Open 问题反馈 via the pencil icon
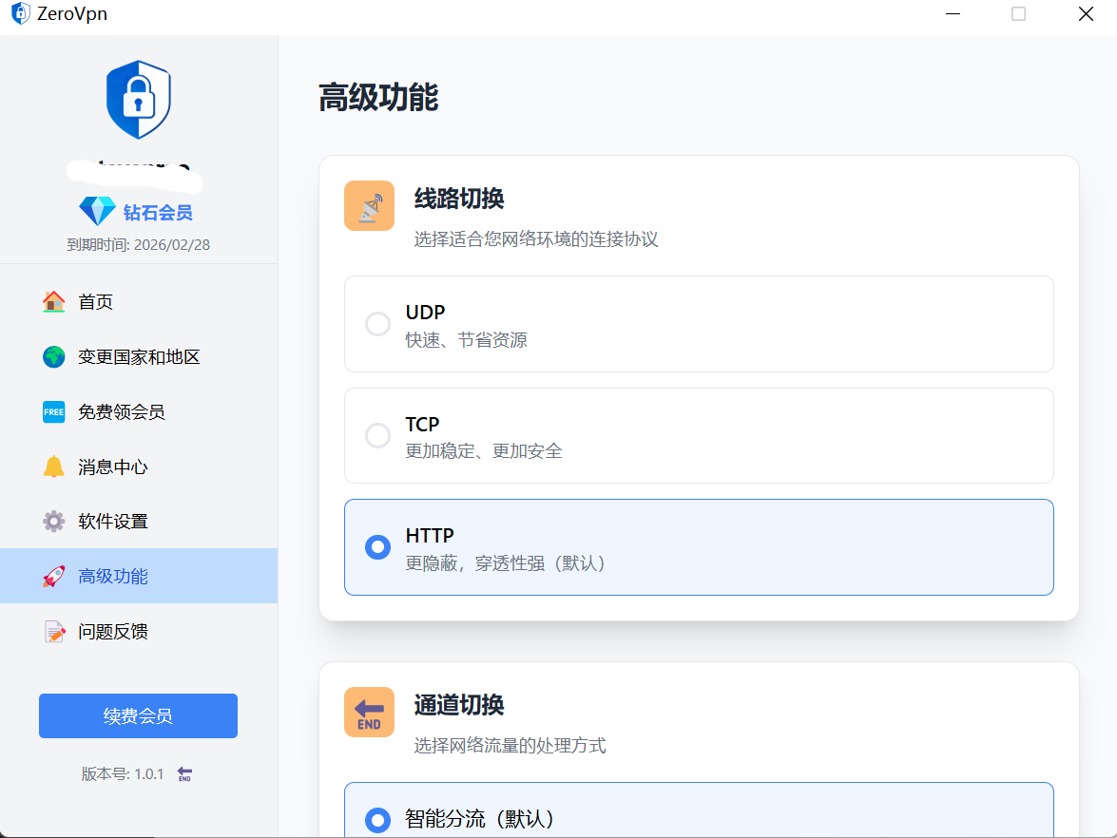 click(x=54, y=630)
